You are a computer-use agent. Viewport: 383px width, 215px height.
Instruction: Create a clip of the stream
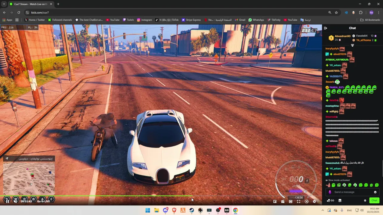click(x=283, y=202)
